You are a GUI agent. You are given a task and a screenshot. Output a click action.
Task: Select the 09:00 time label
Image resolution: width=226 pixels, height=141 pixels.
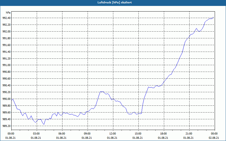[87, 134]
